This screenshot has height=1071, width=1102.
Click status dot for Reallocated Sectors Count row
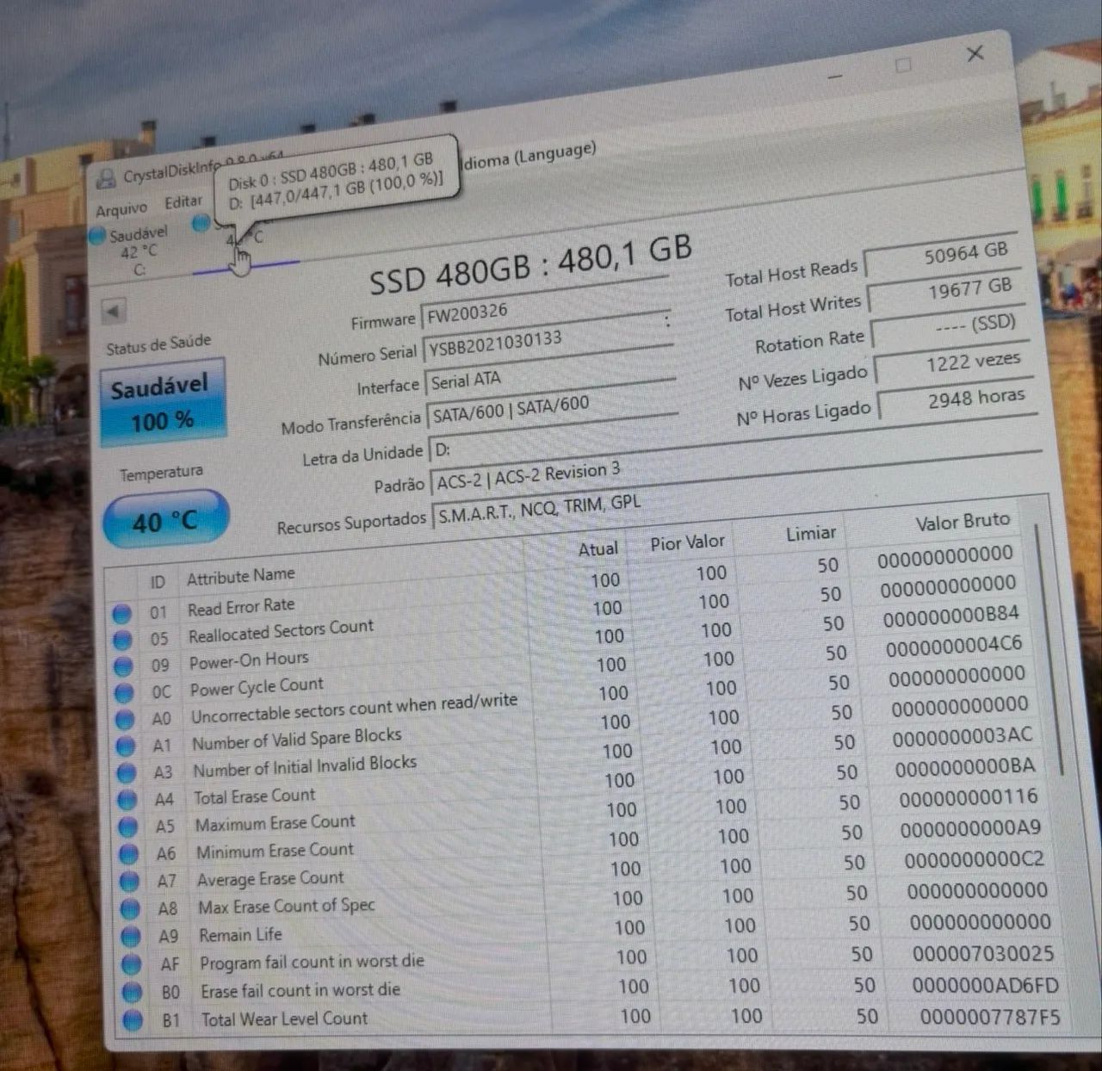pos(122,640)
